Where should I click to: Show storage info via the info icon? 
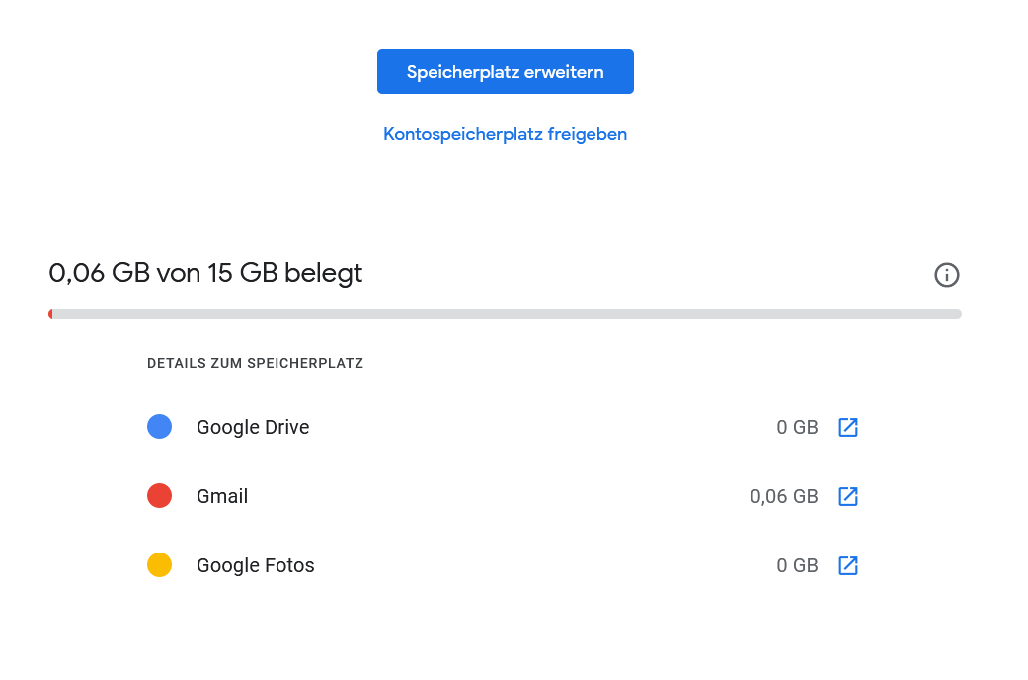(x=946, y=275)
